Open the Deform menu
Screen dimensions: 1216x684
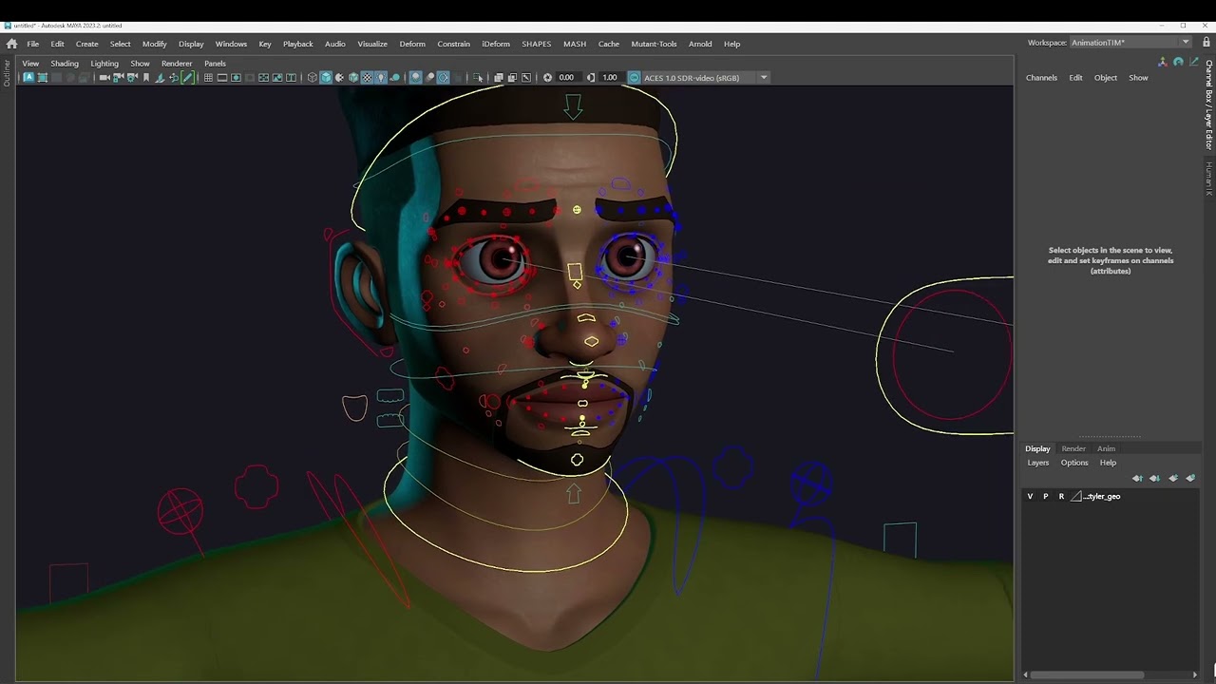(412, 44)
